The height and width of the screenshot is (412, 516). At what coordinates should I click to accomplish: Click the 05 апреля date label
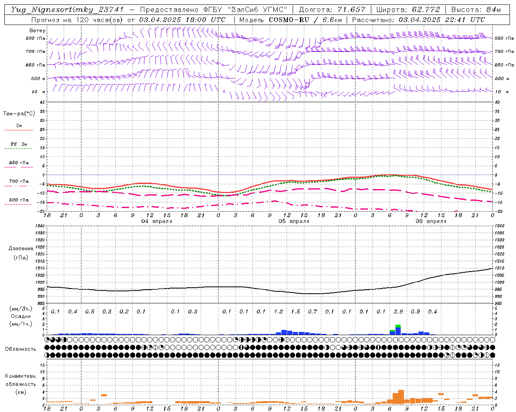[294, 221]
